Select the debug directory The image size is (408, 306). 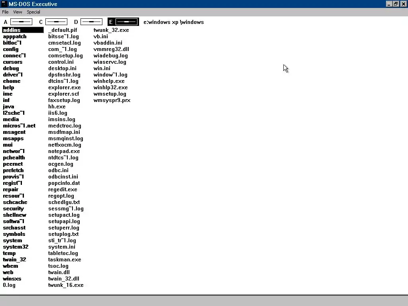[x=11, y=68]
